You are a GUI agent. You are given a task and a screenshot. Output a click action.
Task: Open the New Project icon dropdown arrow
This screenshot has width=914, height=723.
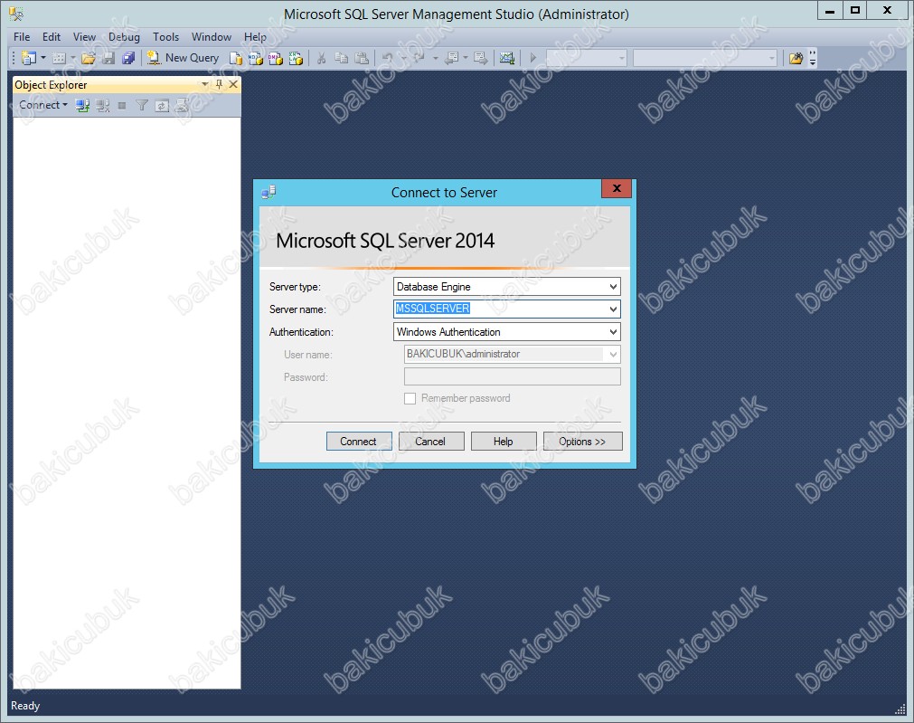point(43,58)
